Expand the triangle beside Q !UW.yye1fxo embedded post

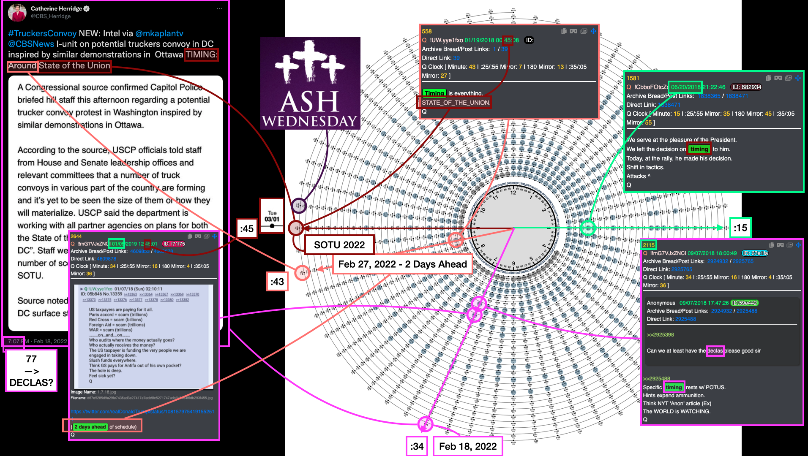pyautogui.click(x=82, y=289)
